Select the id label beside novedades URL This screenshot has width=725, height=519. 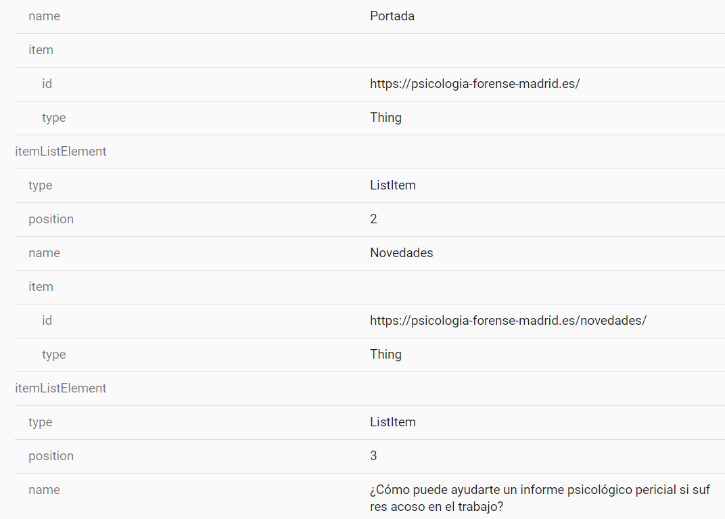[x=47, y=321]
